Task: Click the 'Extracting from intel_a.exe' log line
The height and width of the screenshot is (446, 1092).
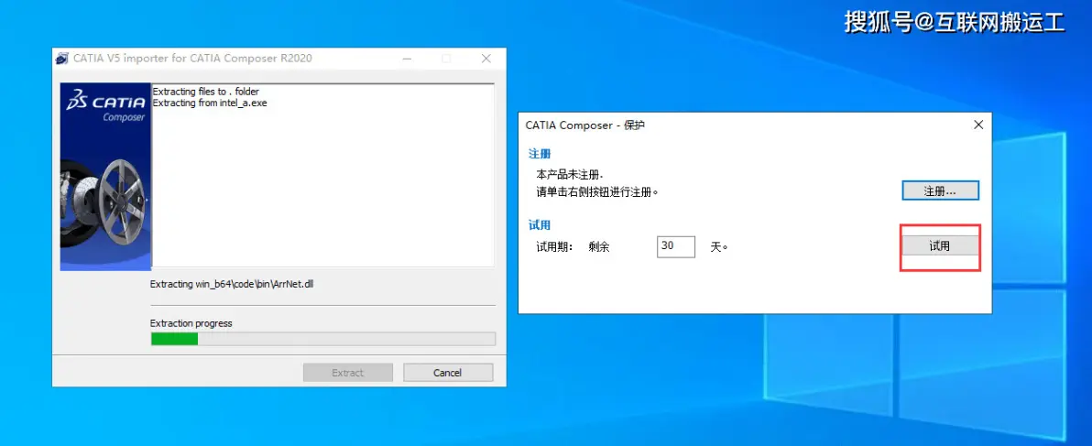Action: coord(210,103)
